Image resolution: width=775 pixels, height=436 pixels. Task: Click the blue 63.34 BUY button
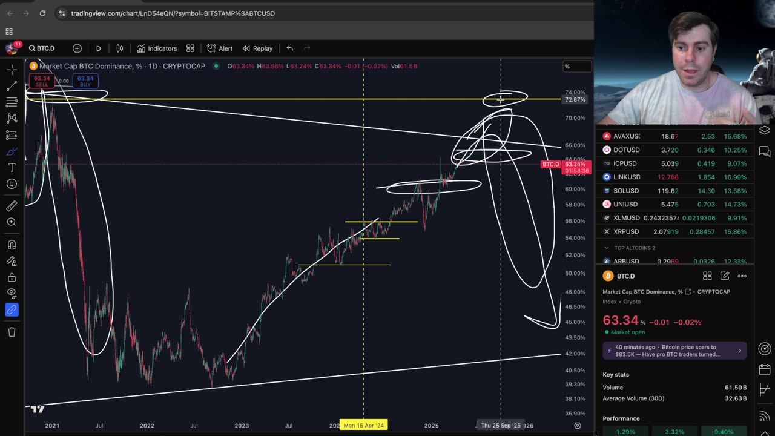tap(85, 81)
